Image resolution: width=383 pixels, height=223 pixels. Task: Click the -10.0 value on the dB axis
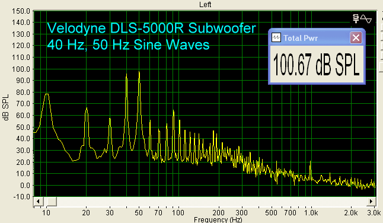pos(22,197)
